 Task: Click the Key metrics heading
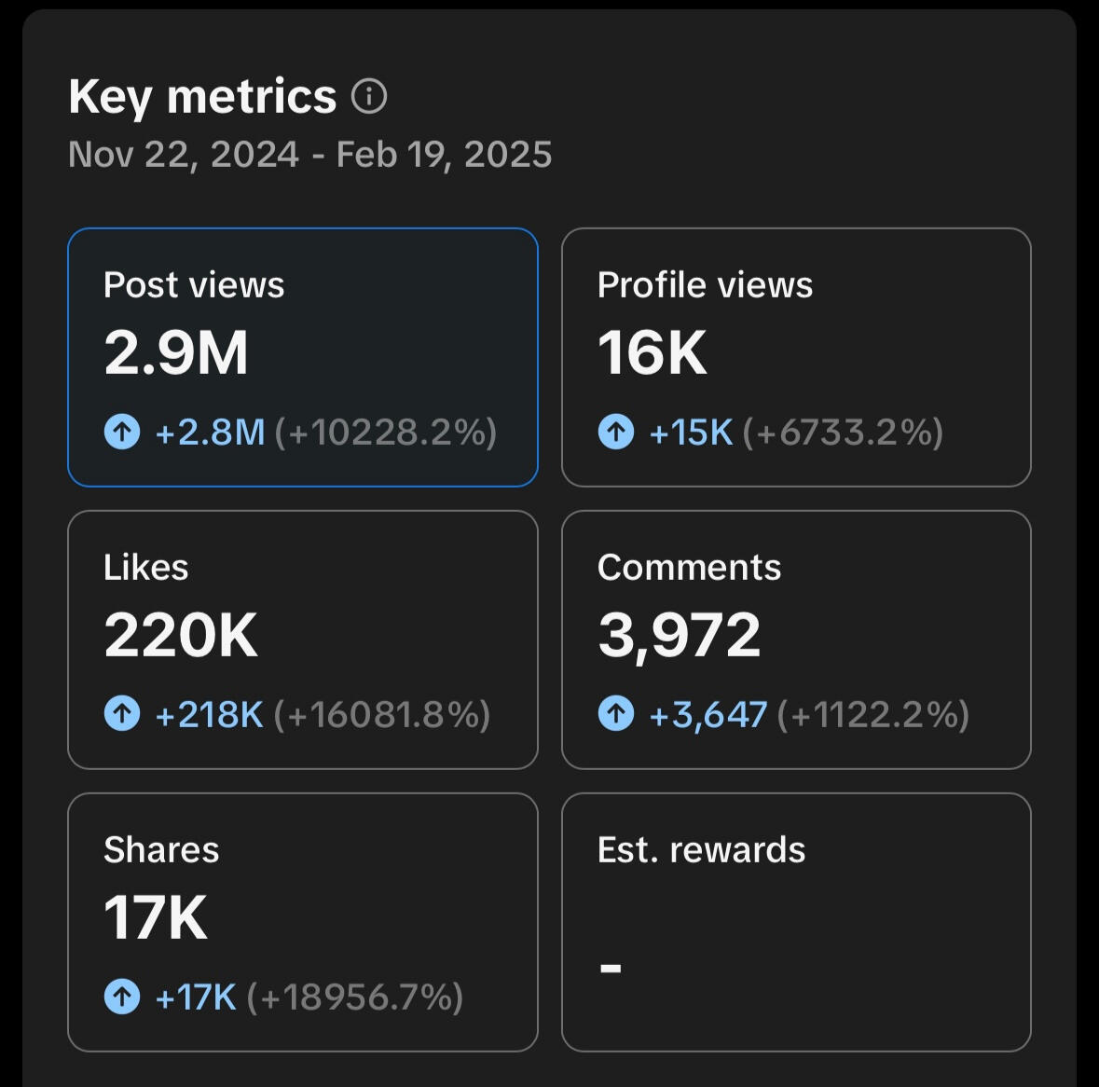tap(202, 97)
